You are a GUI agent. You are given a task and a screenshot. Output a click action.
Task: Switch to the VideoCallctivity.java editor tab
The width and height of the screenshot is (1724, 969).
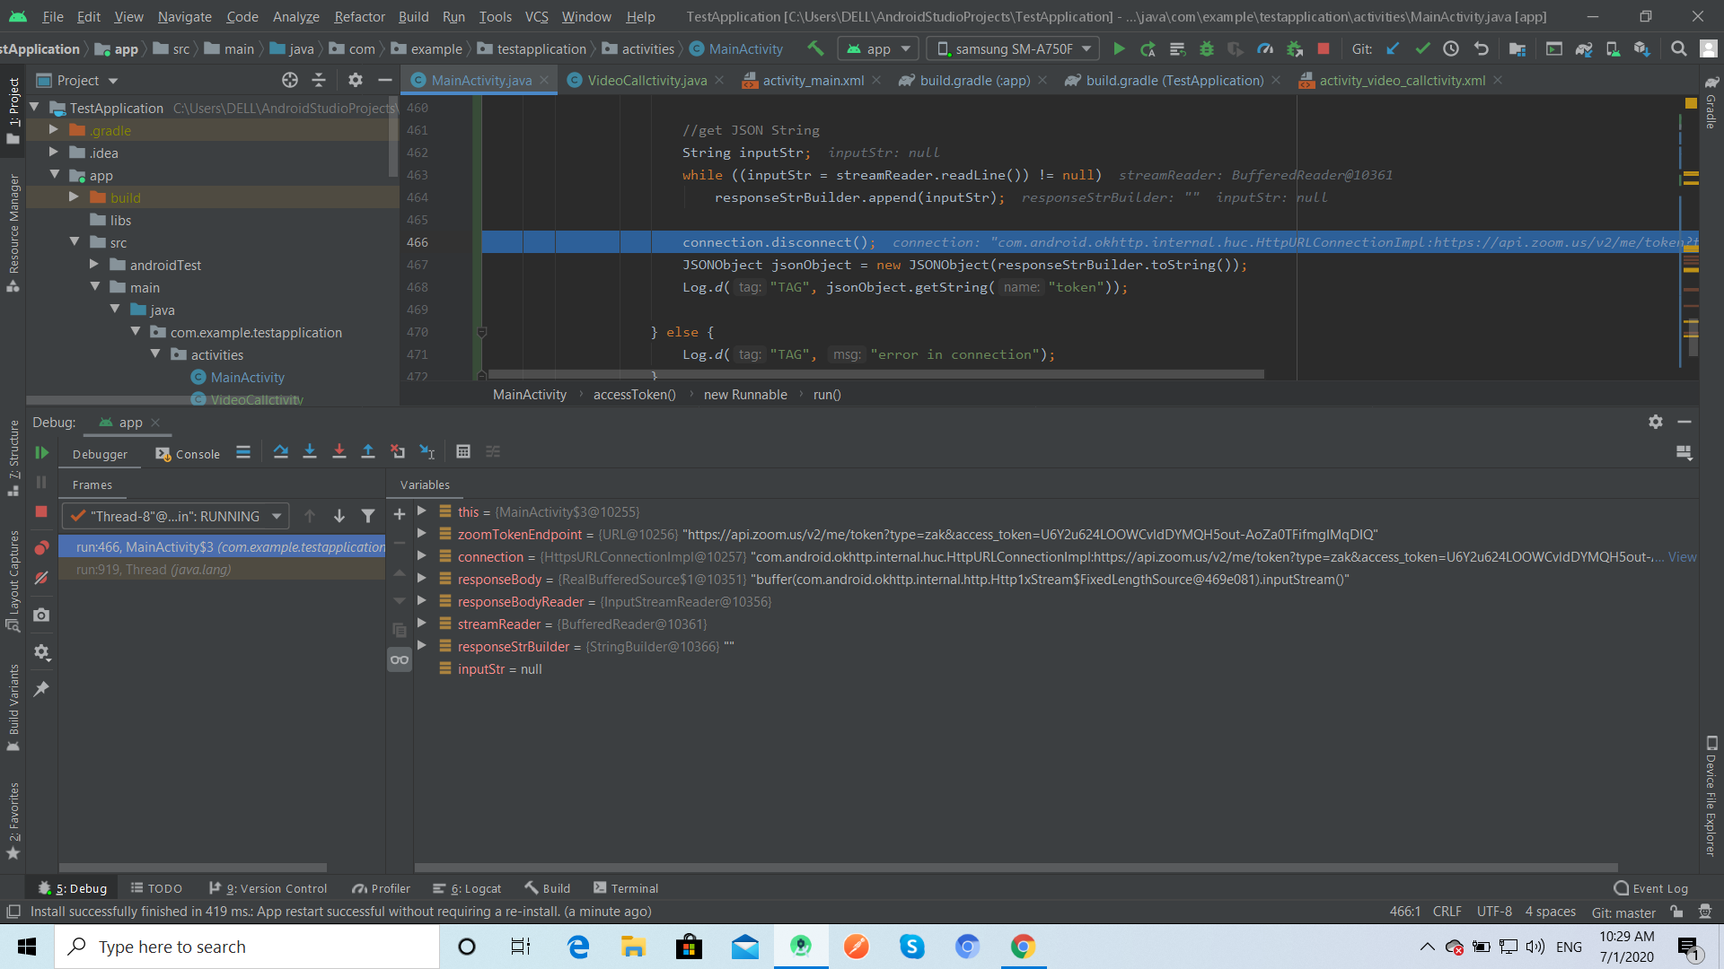coord(646,81)
